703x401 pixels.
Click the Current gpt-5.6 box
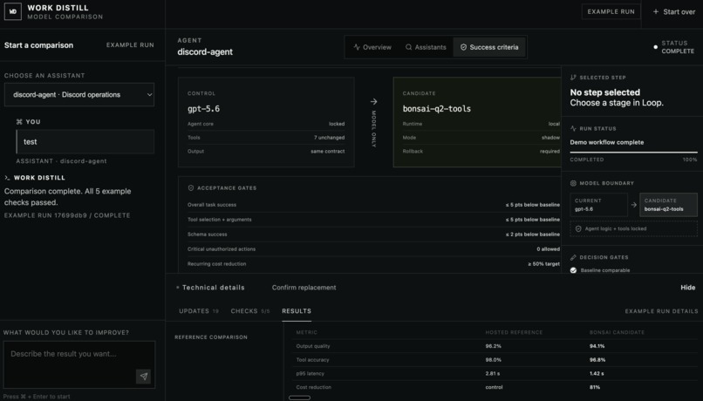[x=598, y=205]
